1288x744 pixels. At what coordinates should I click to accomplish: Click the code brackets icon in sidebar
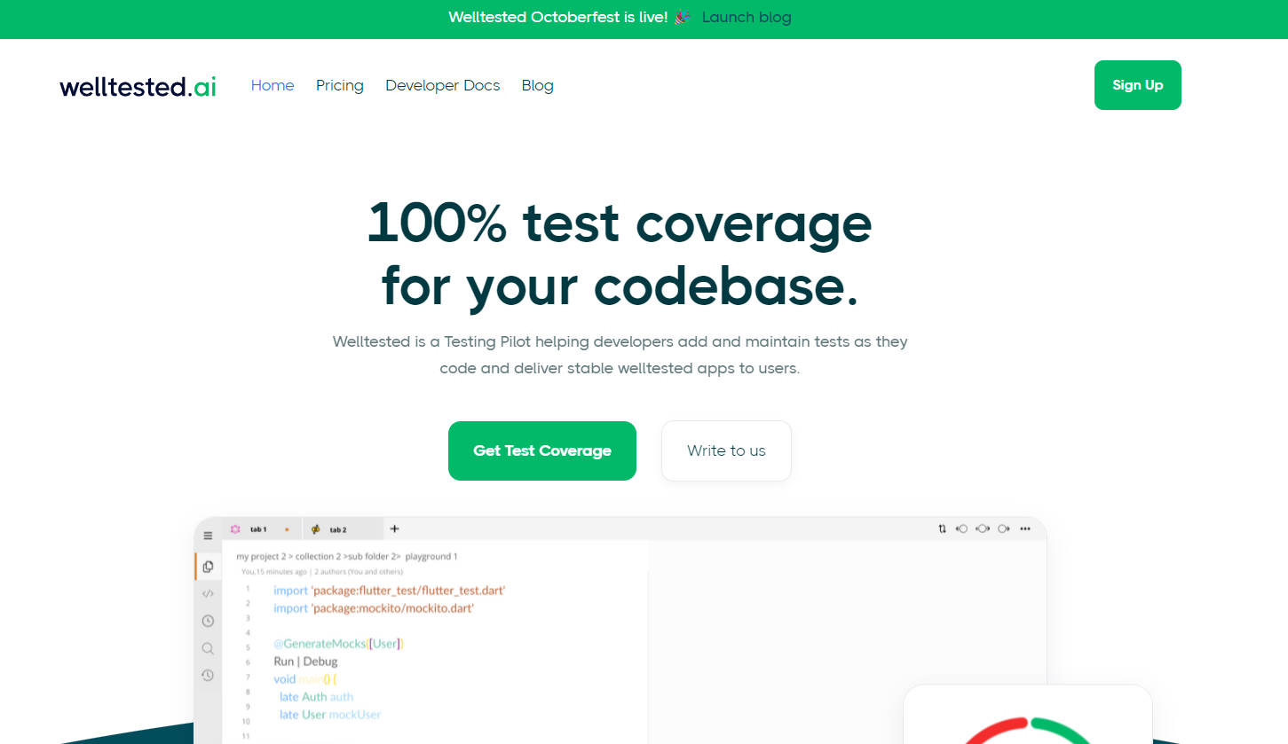pyautogui.click(x=208, y=593)
